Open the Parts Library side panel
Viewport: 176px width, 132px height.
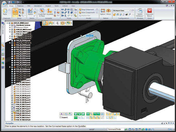tap(3, 27)
